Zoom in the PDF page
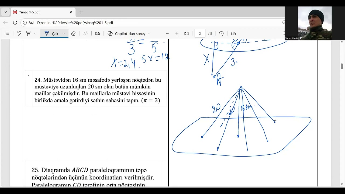Image resolution: width=345 pixels, height=194 pixels. [x=177, y=33]
